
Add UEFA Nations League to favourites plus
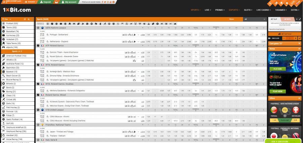(x=143, y=28)
